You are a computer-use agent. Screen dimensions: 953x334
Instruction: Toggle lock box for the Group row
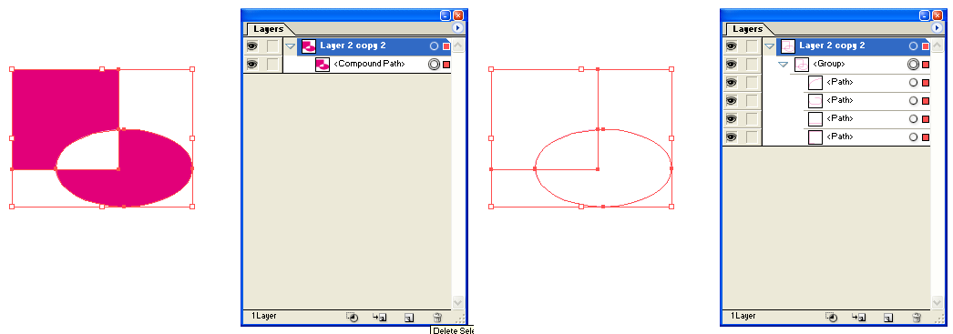click(753, 64)
